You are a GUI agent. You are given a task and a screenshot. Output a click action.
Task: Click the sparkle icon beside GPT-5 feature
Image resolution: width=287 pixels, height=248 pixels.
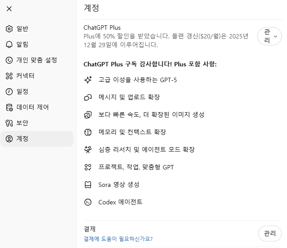88,80
